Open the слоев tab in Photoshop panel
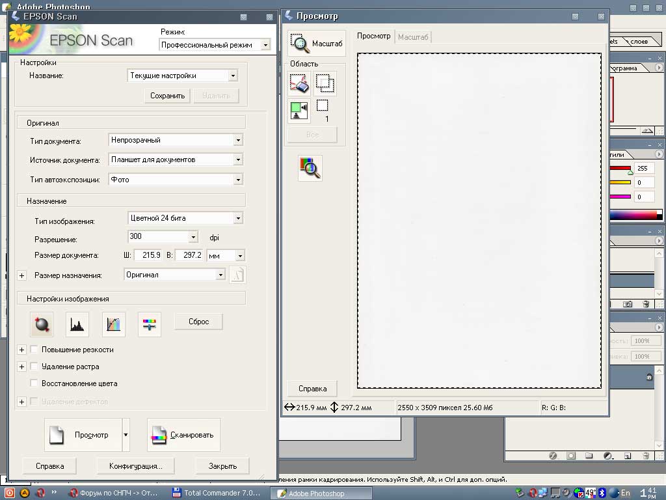The height and width of the screenshot is (500, 666). coord(639,41)
